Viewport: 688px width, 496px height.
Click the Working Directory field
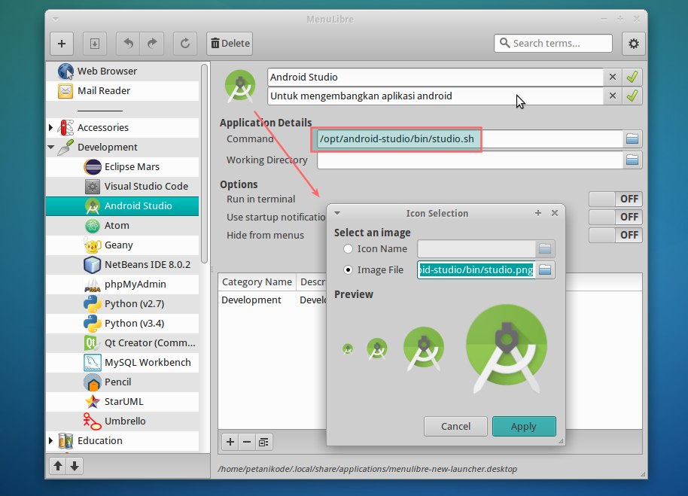pyautogui.click(x=470, y=160)
